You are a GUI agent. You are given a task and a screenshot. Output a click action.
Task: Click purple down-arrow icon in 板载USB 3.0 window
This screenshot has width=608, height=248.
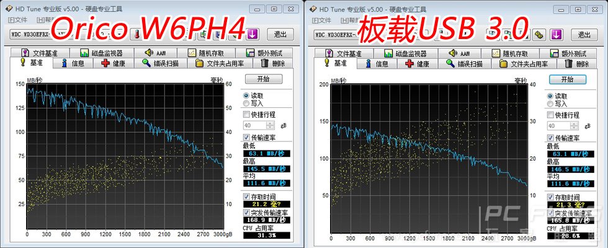[x=557, y=34]
